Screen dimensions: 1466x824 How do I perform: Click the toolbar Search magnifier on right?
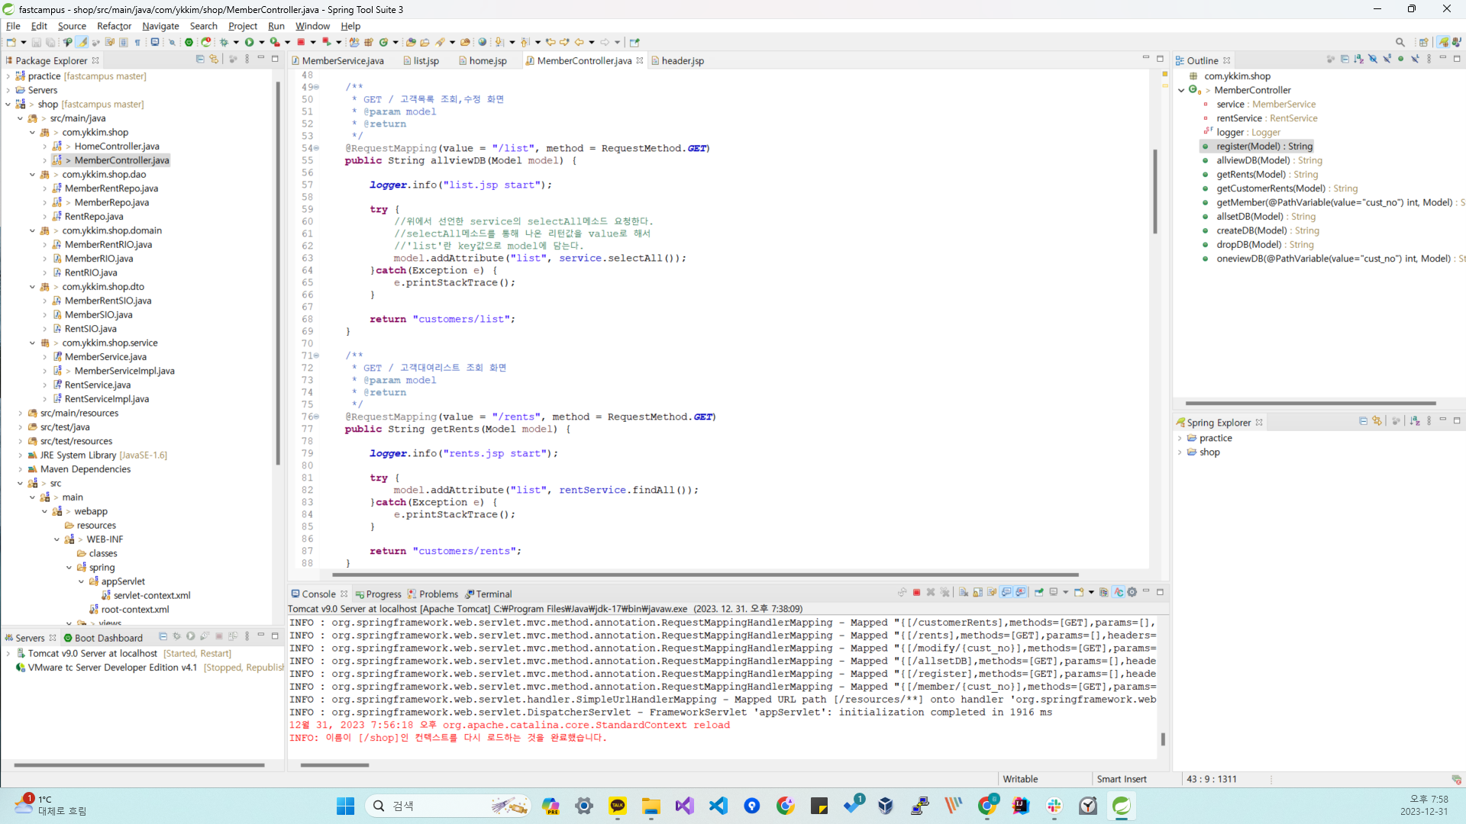pyautogui.click(x=1400, y=42)
